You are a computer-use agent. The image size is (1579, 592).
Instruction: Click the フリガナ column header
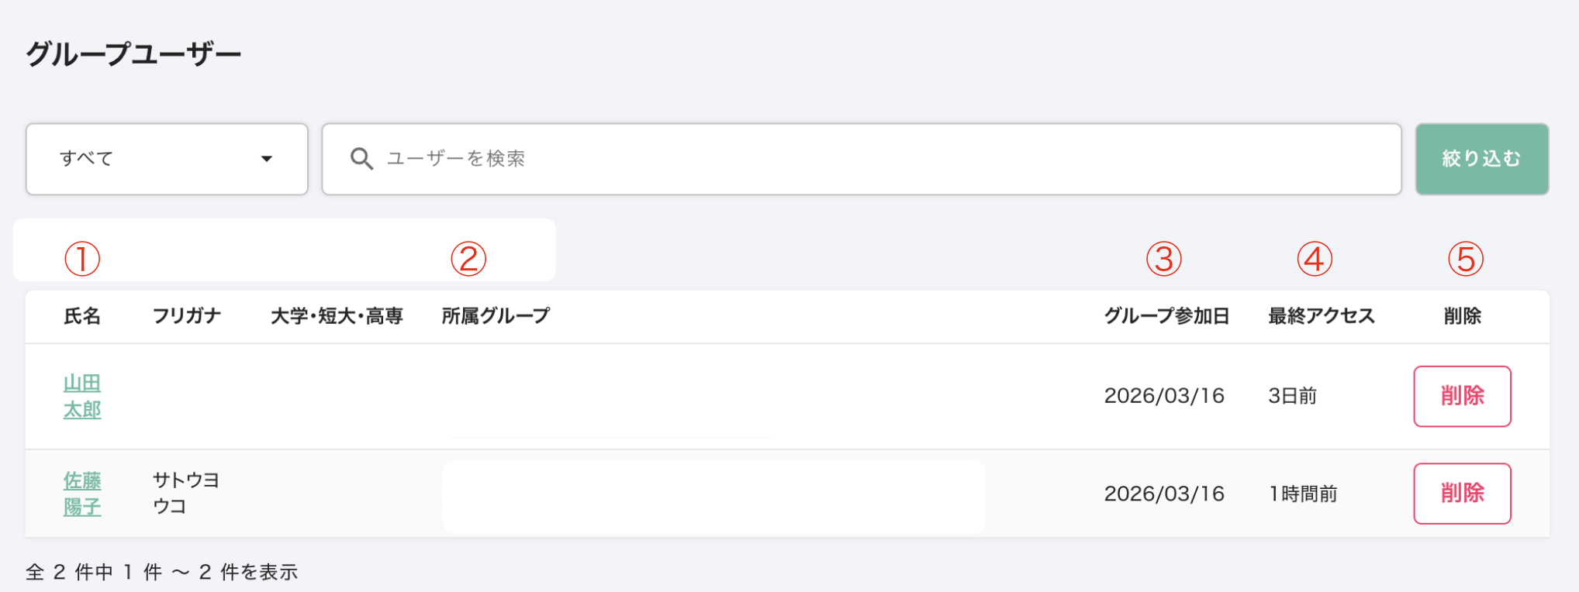[187, 316]
